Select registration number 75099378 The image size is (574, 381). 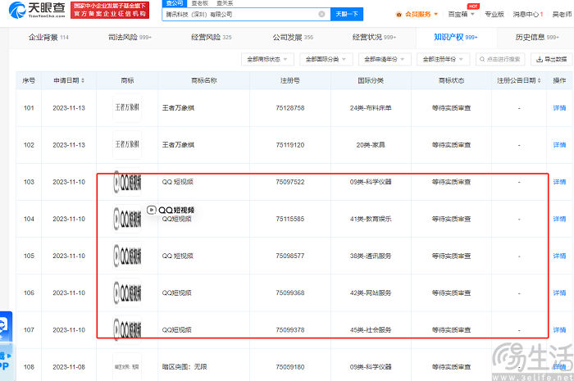[x=290, y=330]
